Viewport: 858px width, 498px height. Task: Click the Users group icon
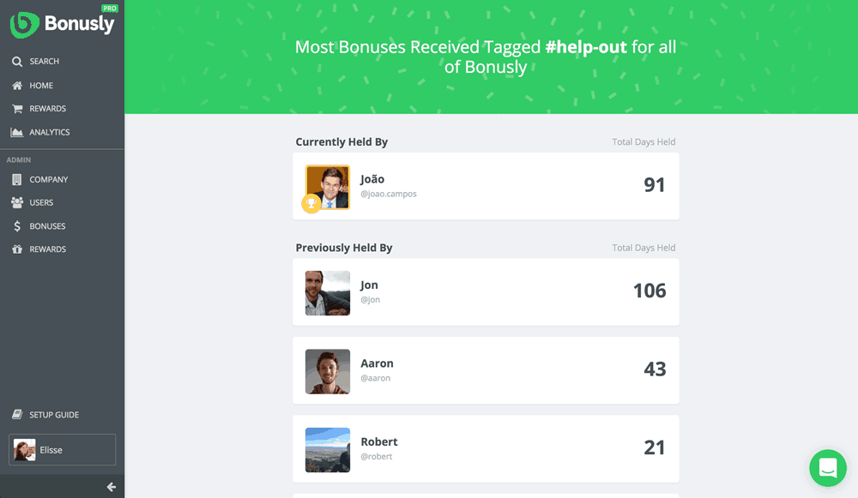click(x=17, y=202)
